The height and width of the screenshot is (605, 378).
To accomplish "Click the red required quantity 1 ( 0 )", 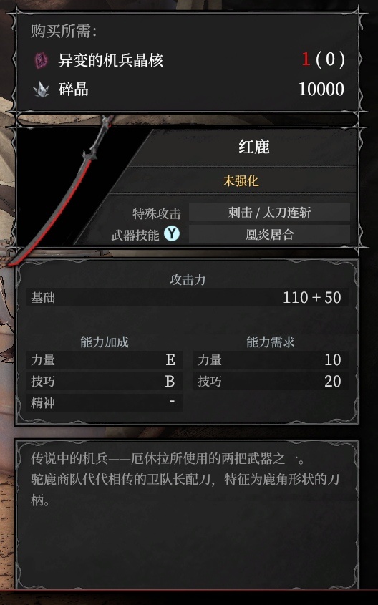I will (x=323, y=60).
